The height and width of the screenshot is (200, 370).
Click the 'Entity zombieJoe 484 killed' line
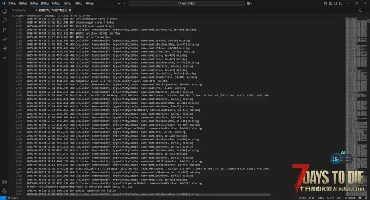coord(71,191)
